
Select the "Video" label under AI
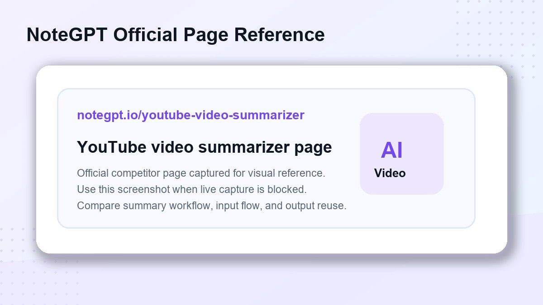[x=390, y=173]
